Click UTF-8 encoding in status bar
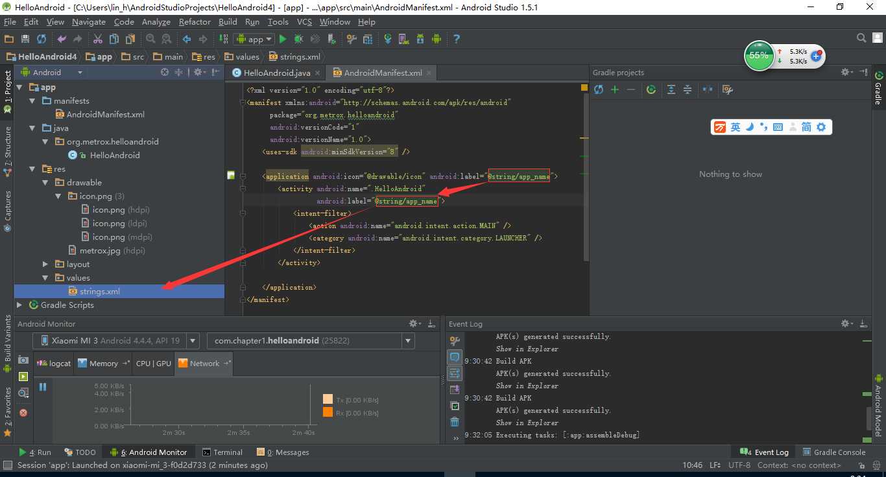 tap(739, 465)
